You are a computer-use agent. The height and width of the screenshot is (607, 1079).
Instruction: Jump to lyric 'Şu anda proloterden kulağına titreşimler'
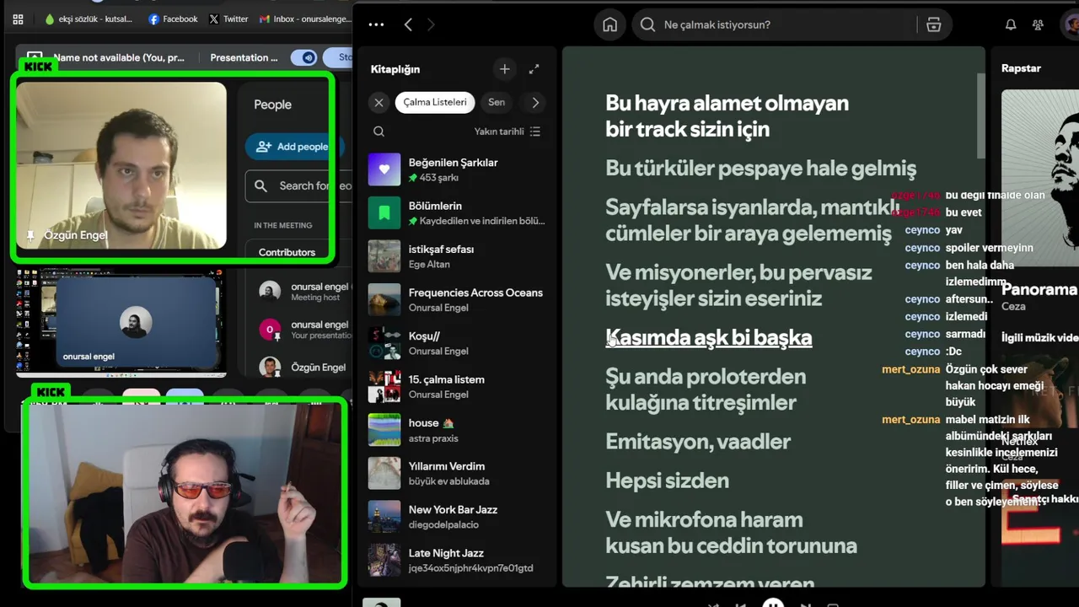point(706,389)
